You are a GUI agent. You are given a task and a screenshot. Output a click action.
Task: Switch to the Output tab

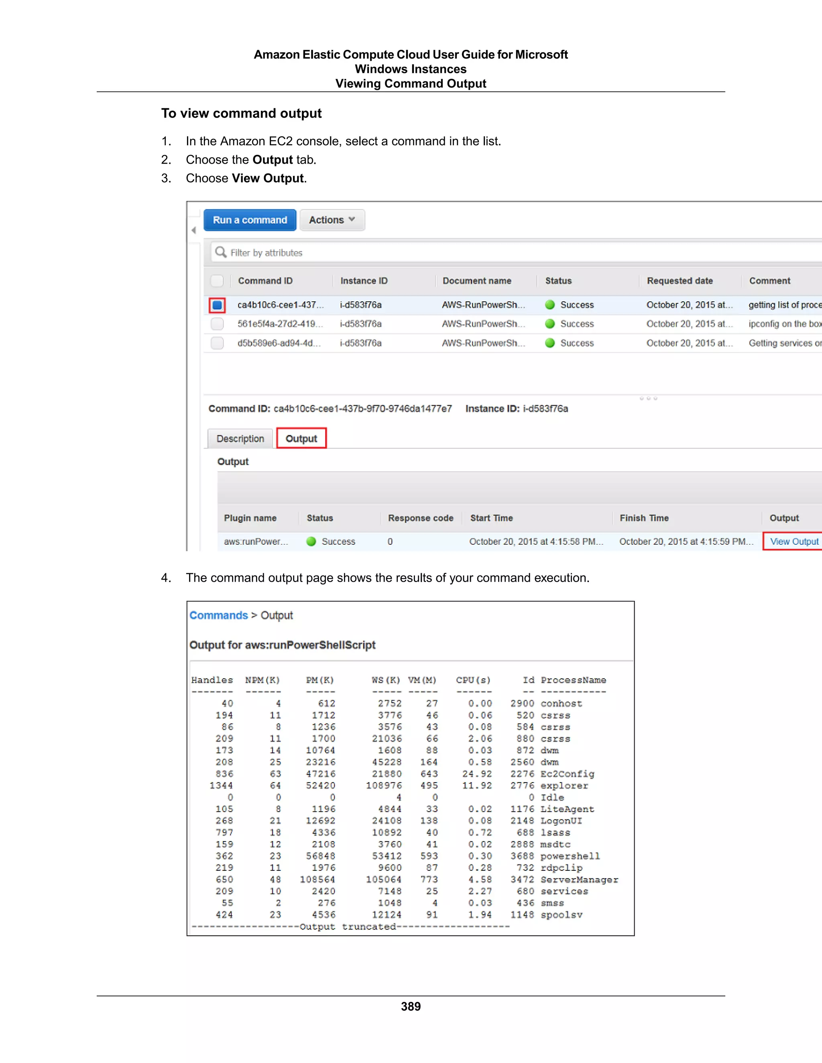301,438
